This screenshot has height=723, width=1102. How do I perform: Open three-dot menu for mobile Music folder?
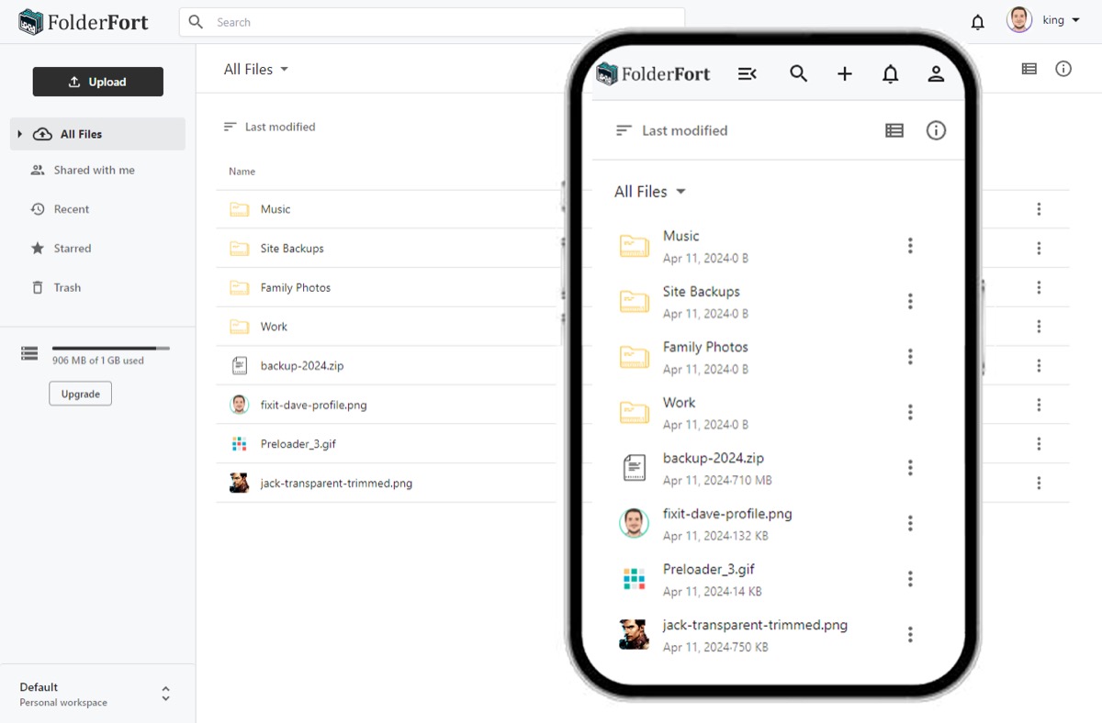910,246
